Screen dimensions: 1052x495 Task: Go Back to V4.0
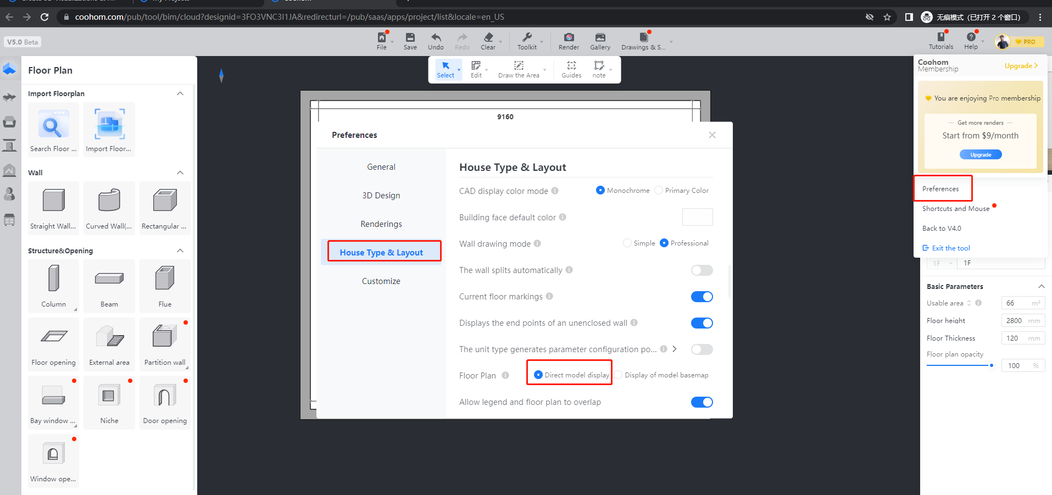click(x=942, y=229)
